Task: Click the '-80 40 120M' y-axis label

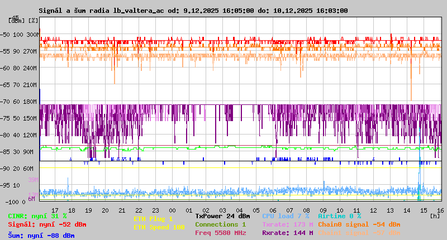Action: 20,135
